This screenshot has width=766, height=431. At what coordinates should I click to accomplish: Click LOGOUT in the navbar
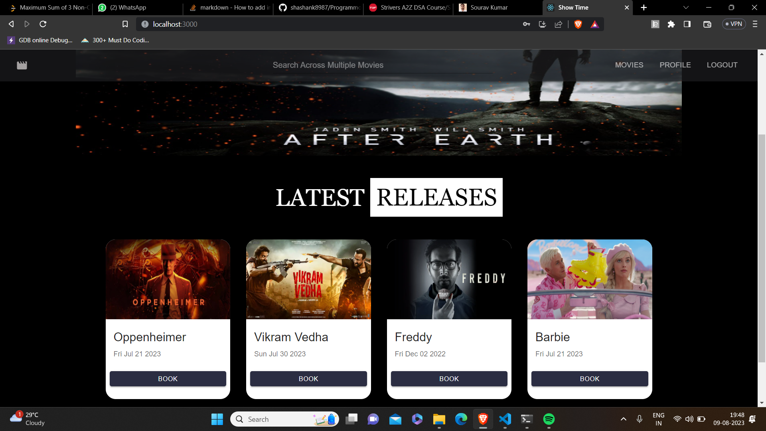[722, 65]
